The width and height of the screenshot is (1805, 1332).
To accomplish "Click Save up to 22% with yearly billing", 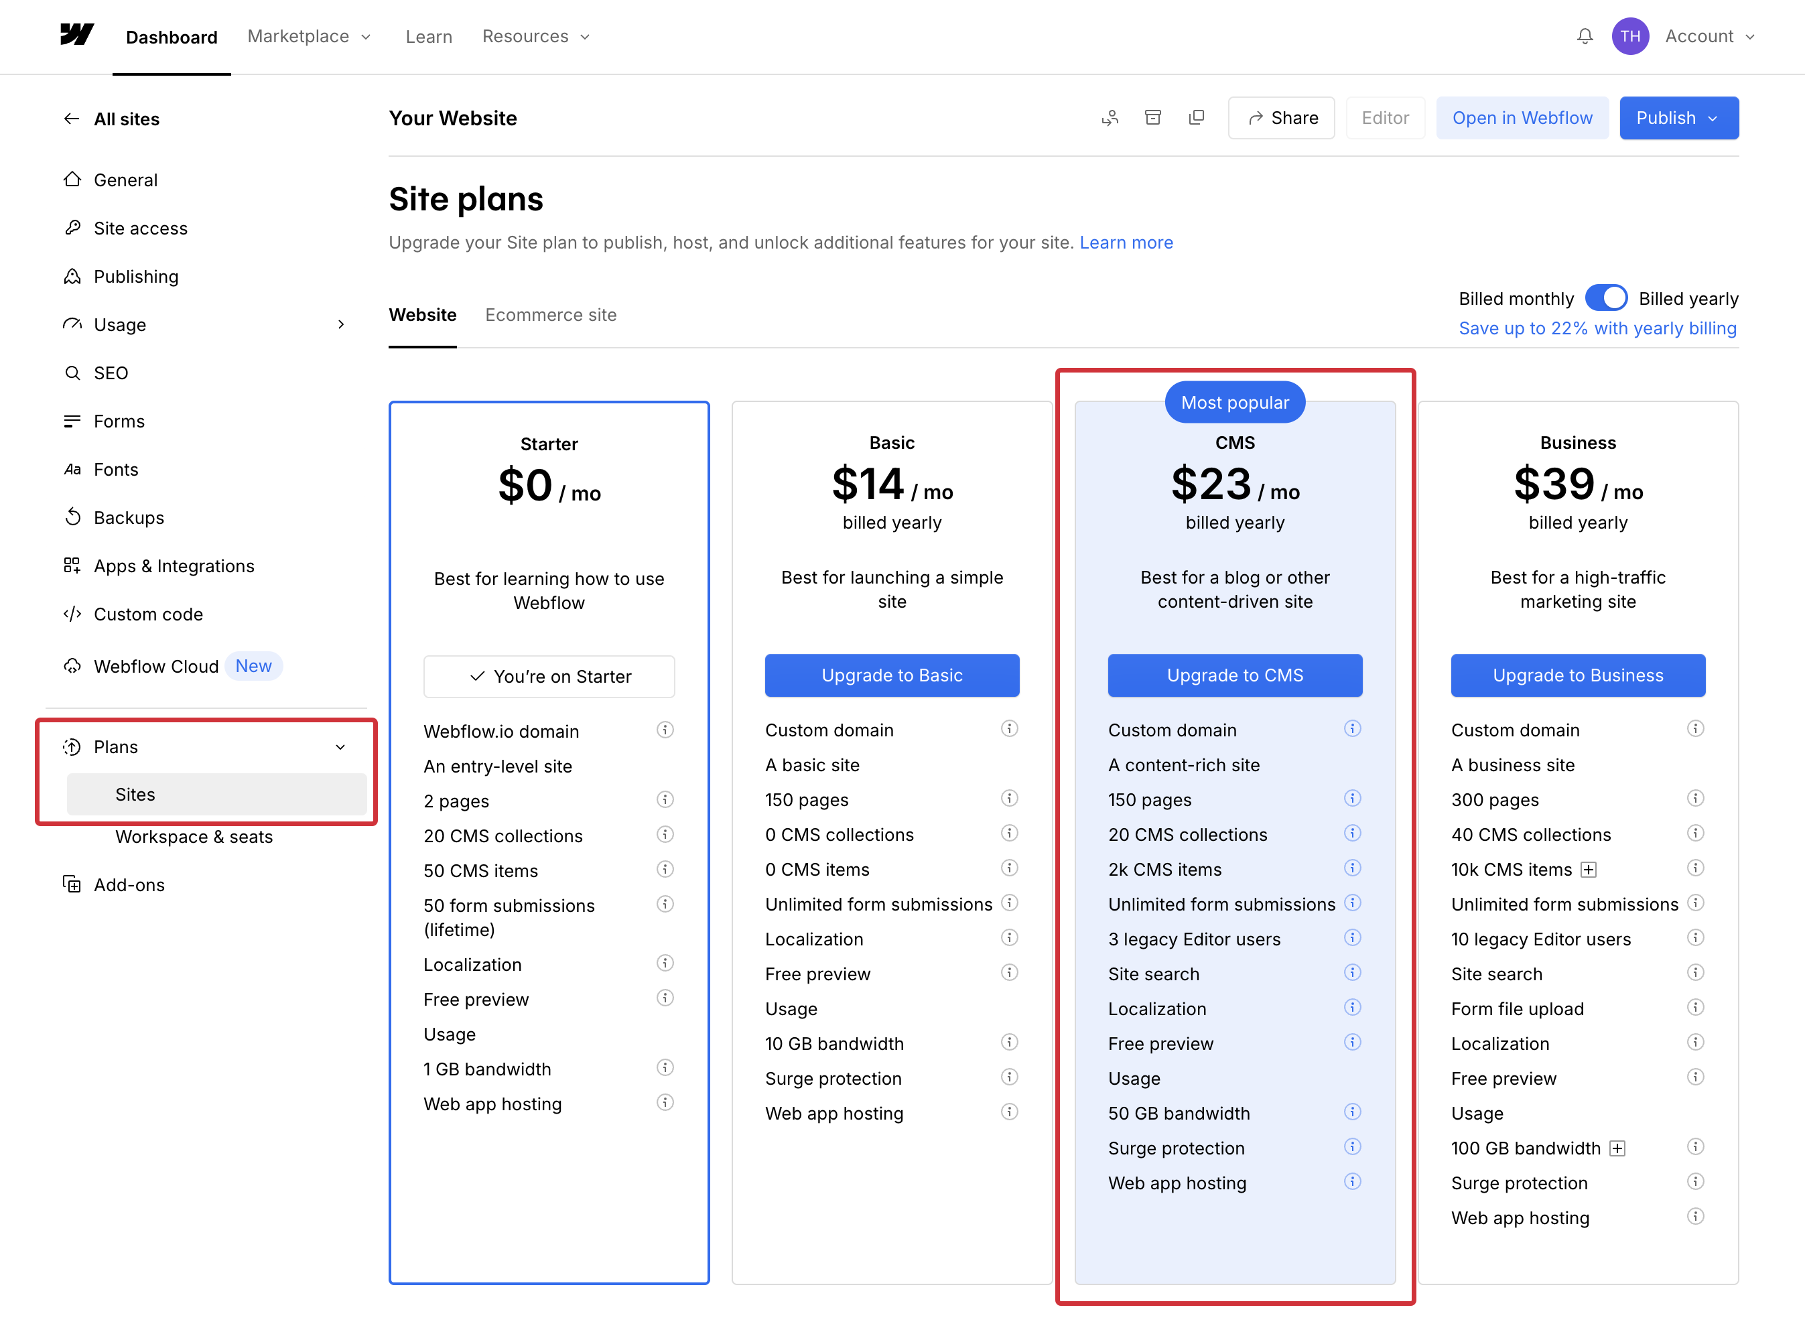I will tap(1597, 328).
